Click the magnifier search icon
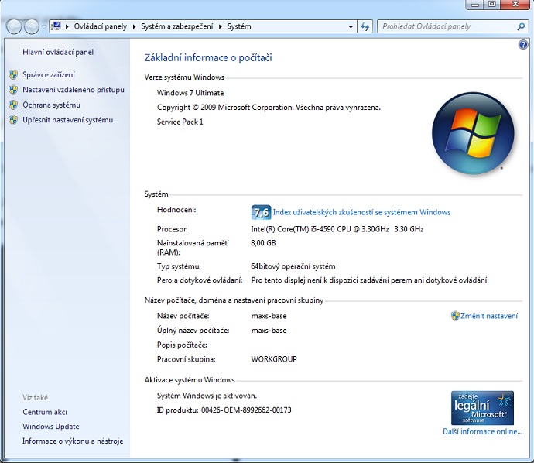 coord(521,26)
